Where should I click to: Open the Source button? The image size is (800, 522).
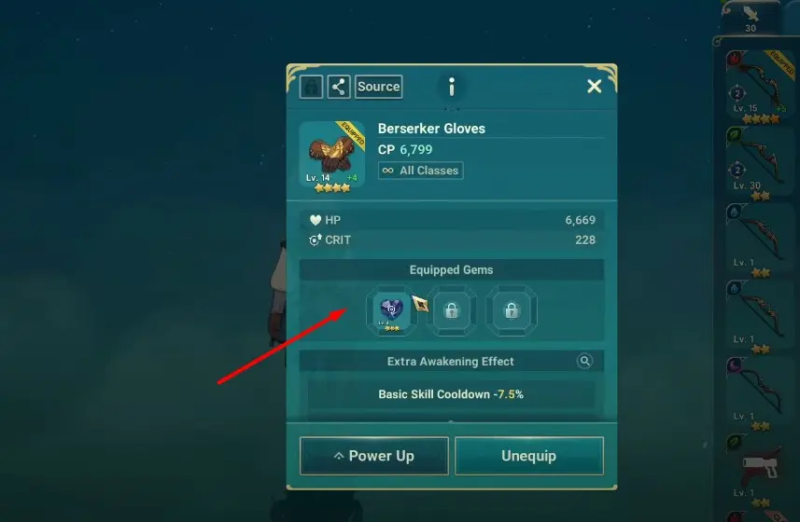[x=379, y=87]
